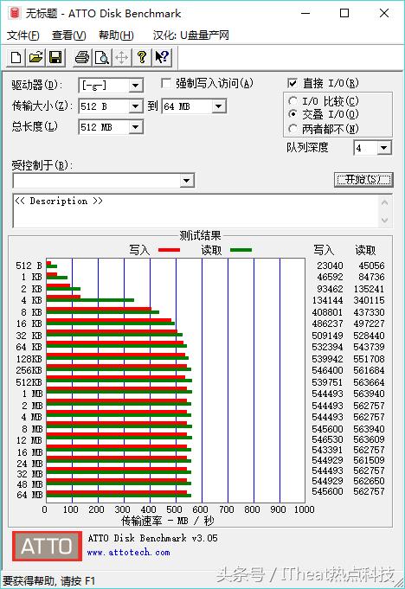Click the New file toolbar icon

16,57
